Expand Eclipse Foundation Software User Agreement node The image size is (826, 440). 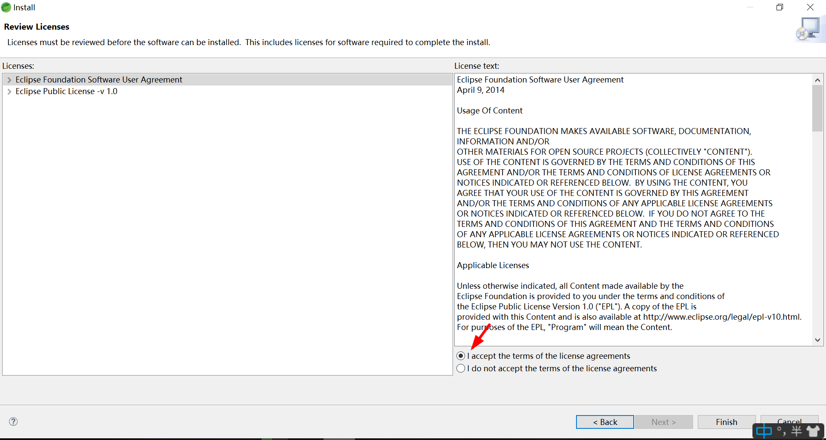(9, 80)
